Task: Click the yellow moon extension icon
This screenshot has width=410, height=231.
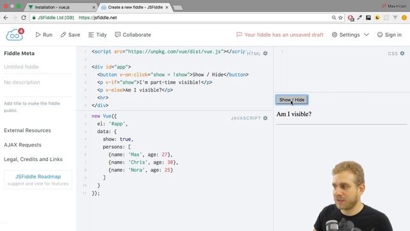Action: pyautogui.click(x=377, y=17)
